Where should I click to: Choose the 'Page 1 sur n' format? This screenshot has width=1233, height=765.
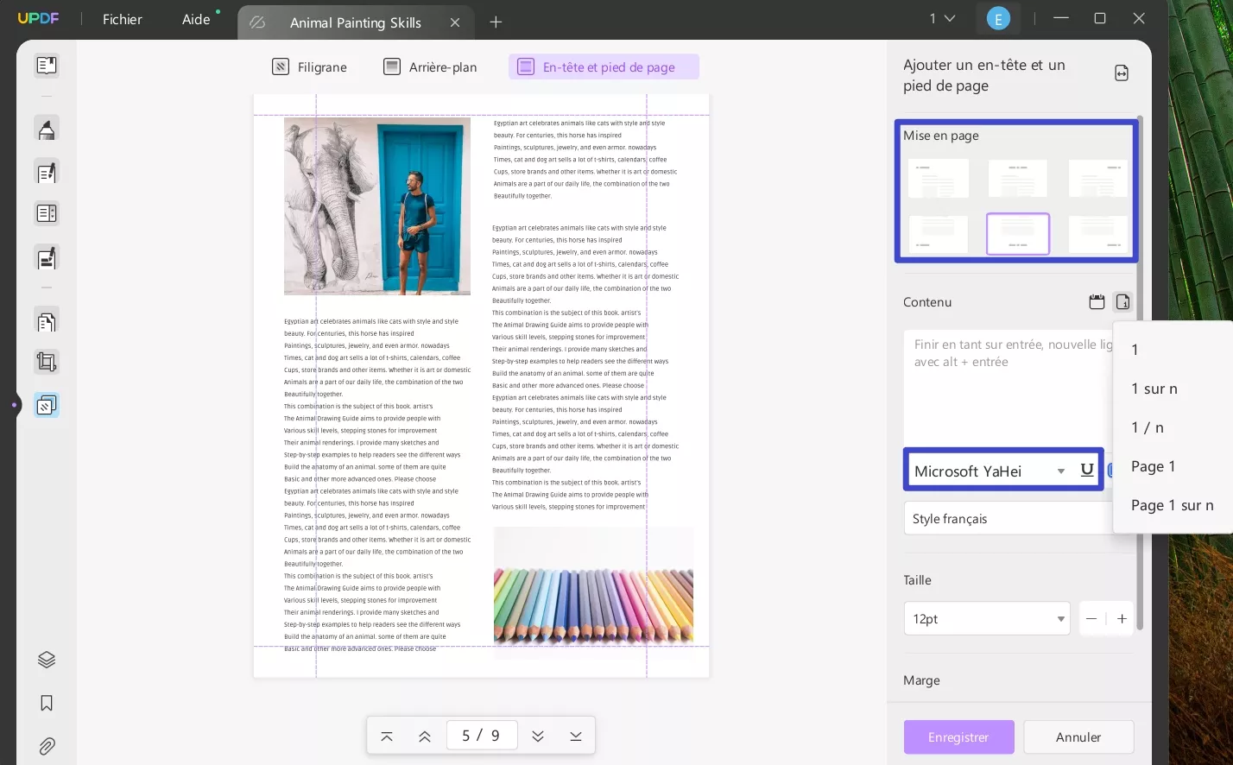tap(1172, 505)
